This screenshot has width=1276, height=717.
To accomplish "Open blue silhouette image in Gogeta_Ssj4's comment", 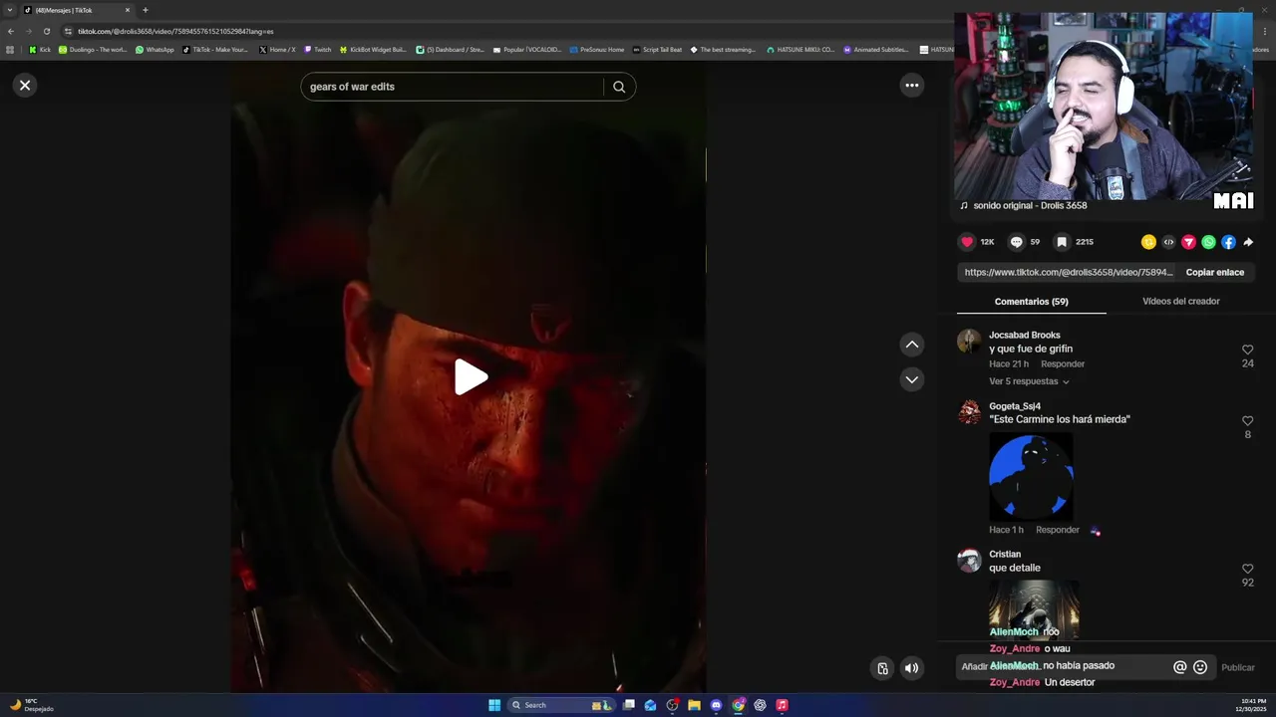I will coord(1031,476).
